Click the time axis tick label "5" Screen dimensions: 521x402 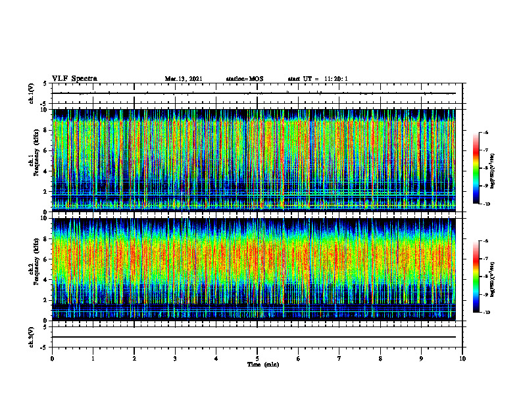(x=257, y=359)
